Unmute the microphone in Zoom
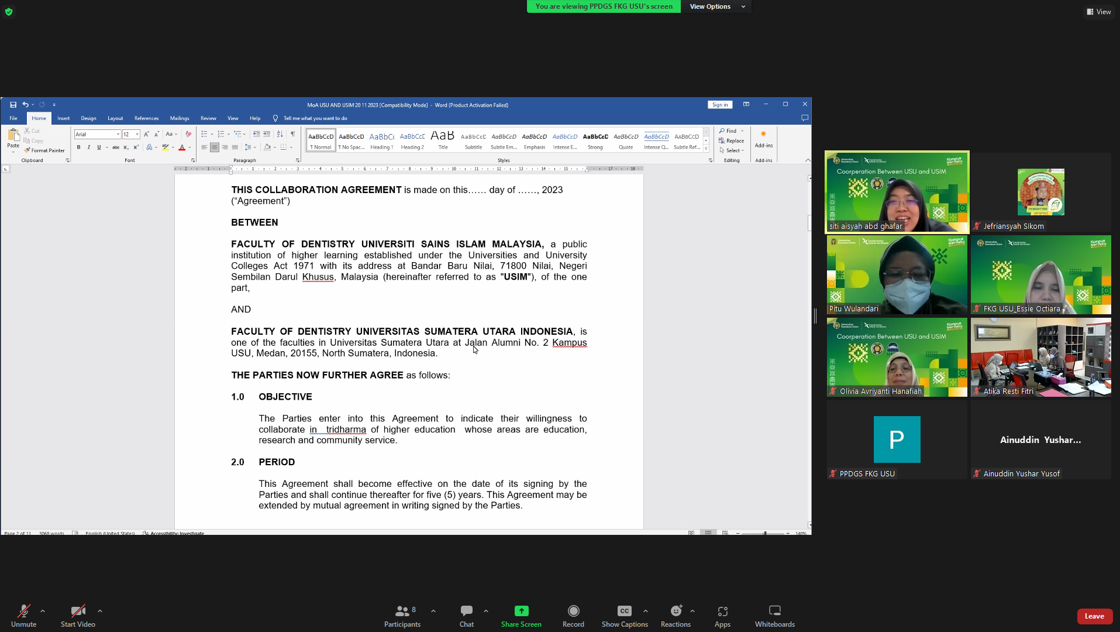This screenshot has width=1120, height=632. (23, 616)
